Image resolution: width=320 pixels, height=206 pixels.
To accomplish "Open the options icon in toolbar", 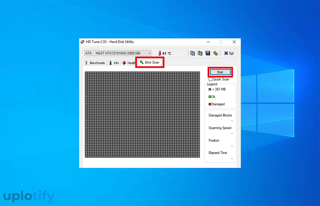I will click(x=215, y=53).
